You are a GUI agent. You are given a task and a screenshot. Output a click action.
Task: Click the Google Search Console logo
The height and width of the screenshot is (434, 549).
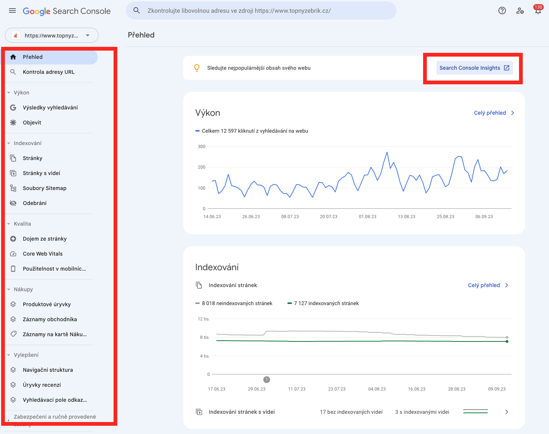67,11
